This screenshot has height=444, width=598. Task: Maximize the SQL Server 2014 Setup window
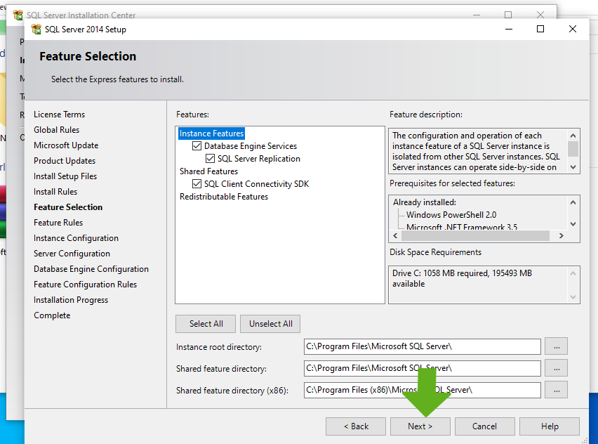(x=540, y=29)
